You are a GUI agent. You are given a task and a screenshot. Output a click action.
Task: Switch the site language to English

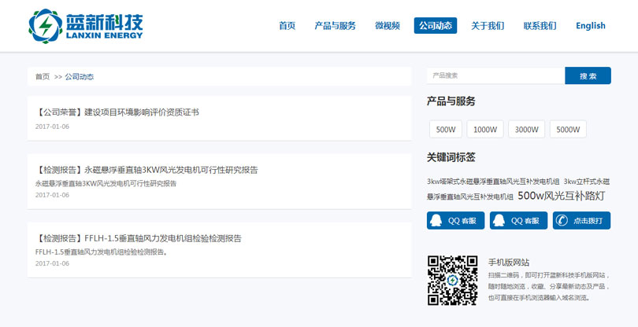coord(590,26)
